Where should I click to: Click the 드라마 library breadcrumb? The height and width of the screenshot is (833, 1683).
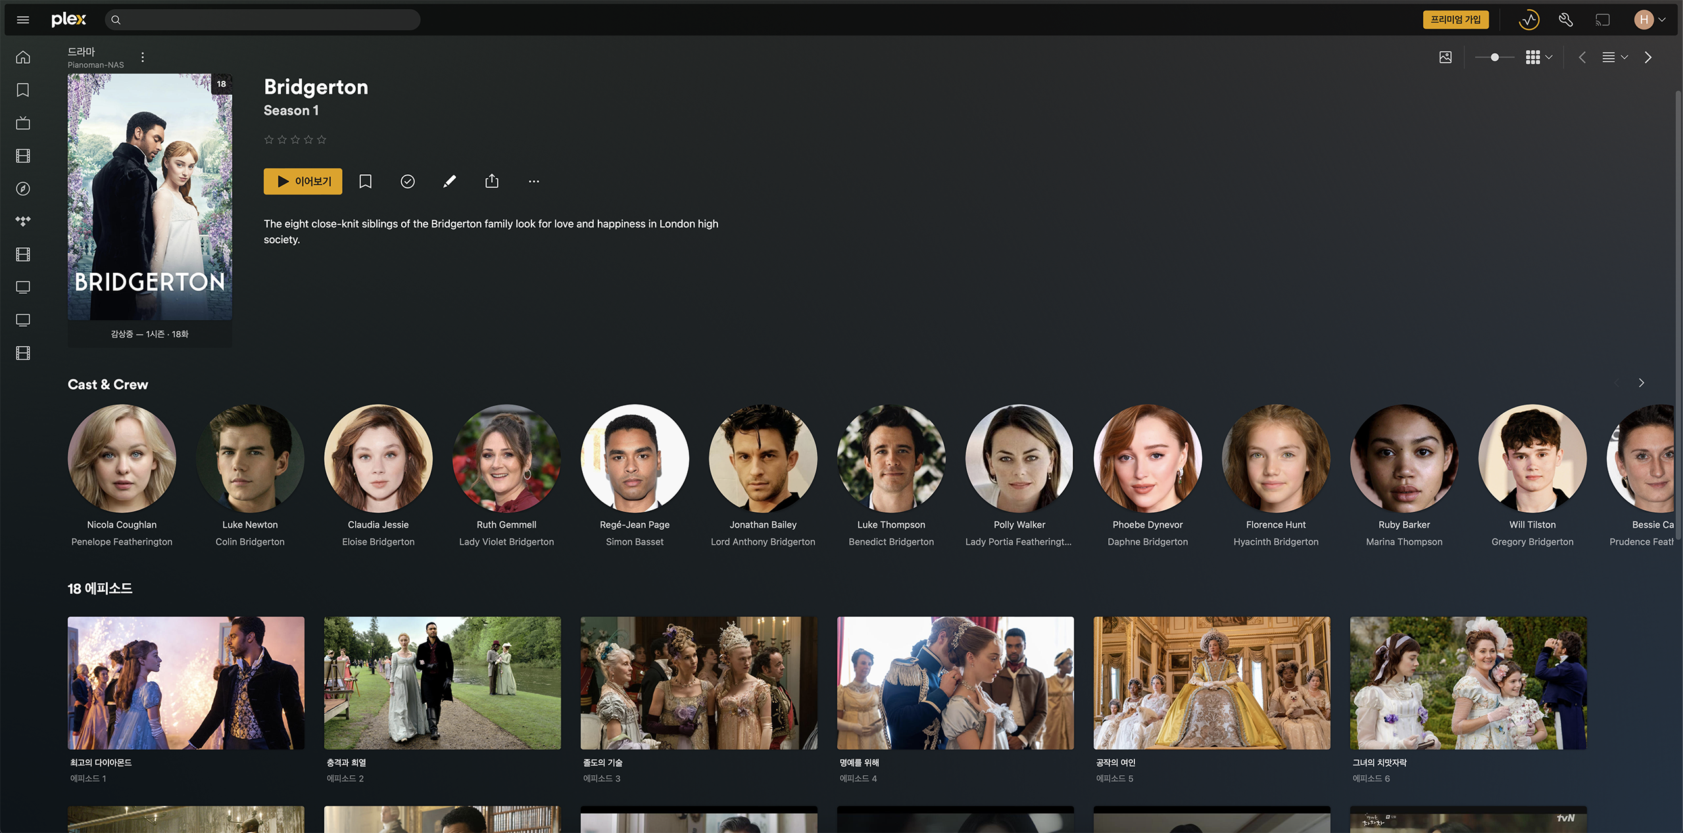[x=82, y=51]
